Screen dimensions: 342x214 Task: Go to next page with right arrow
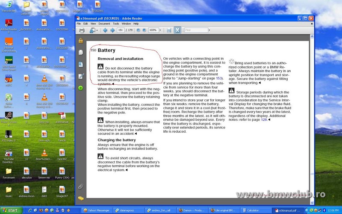pos(112,30)
